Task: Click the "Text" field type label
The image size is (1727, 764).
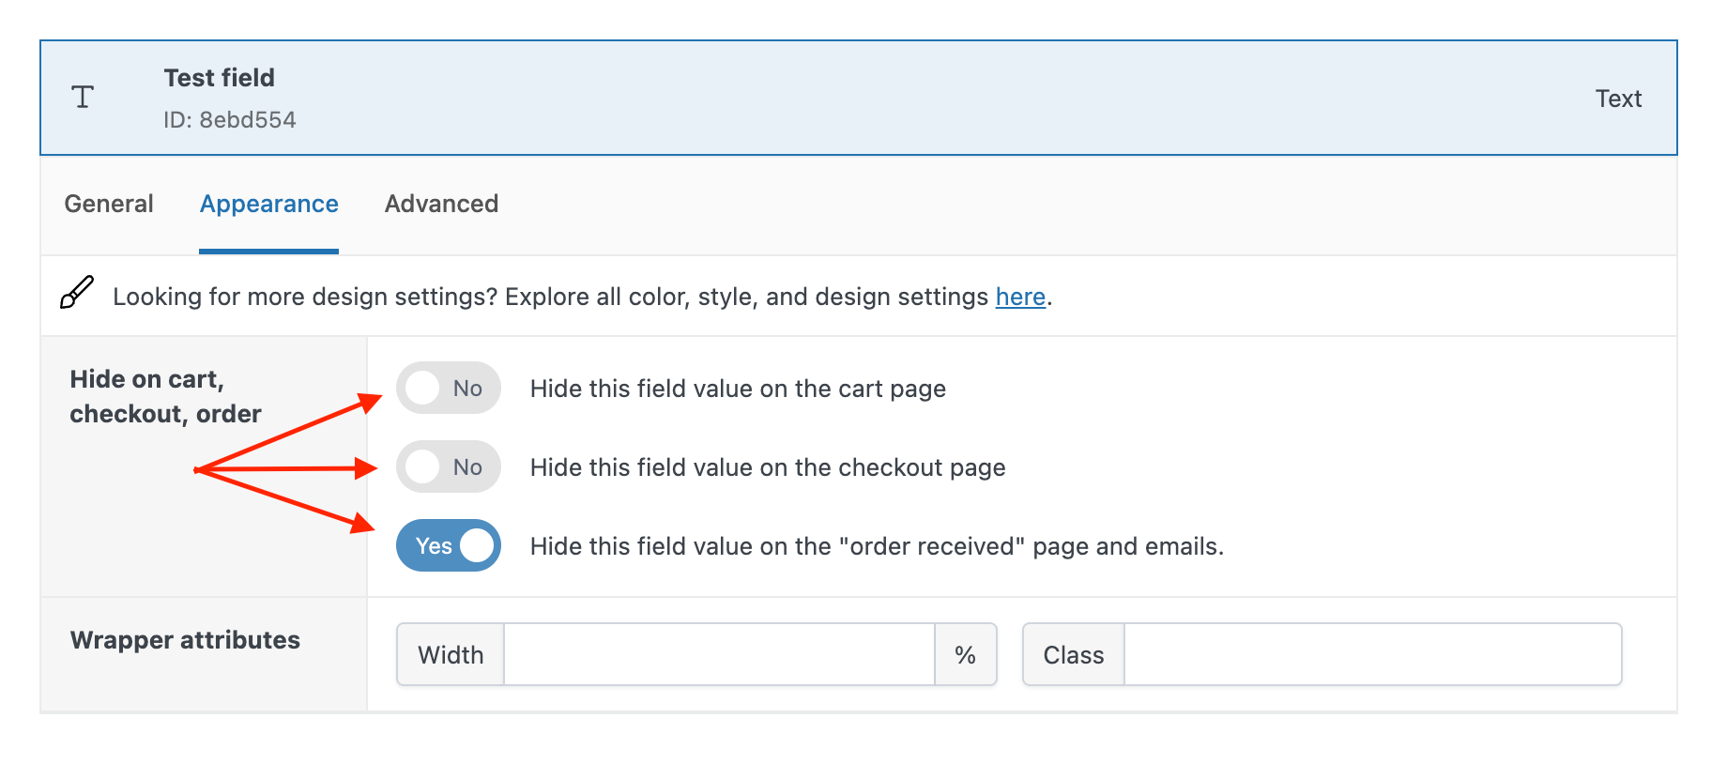Action: (x=1617, y=99)
